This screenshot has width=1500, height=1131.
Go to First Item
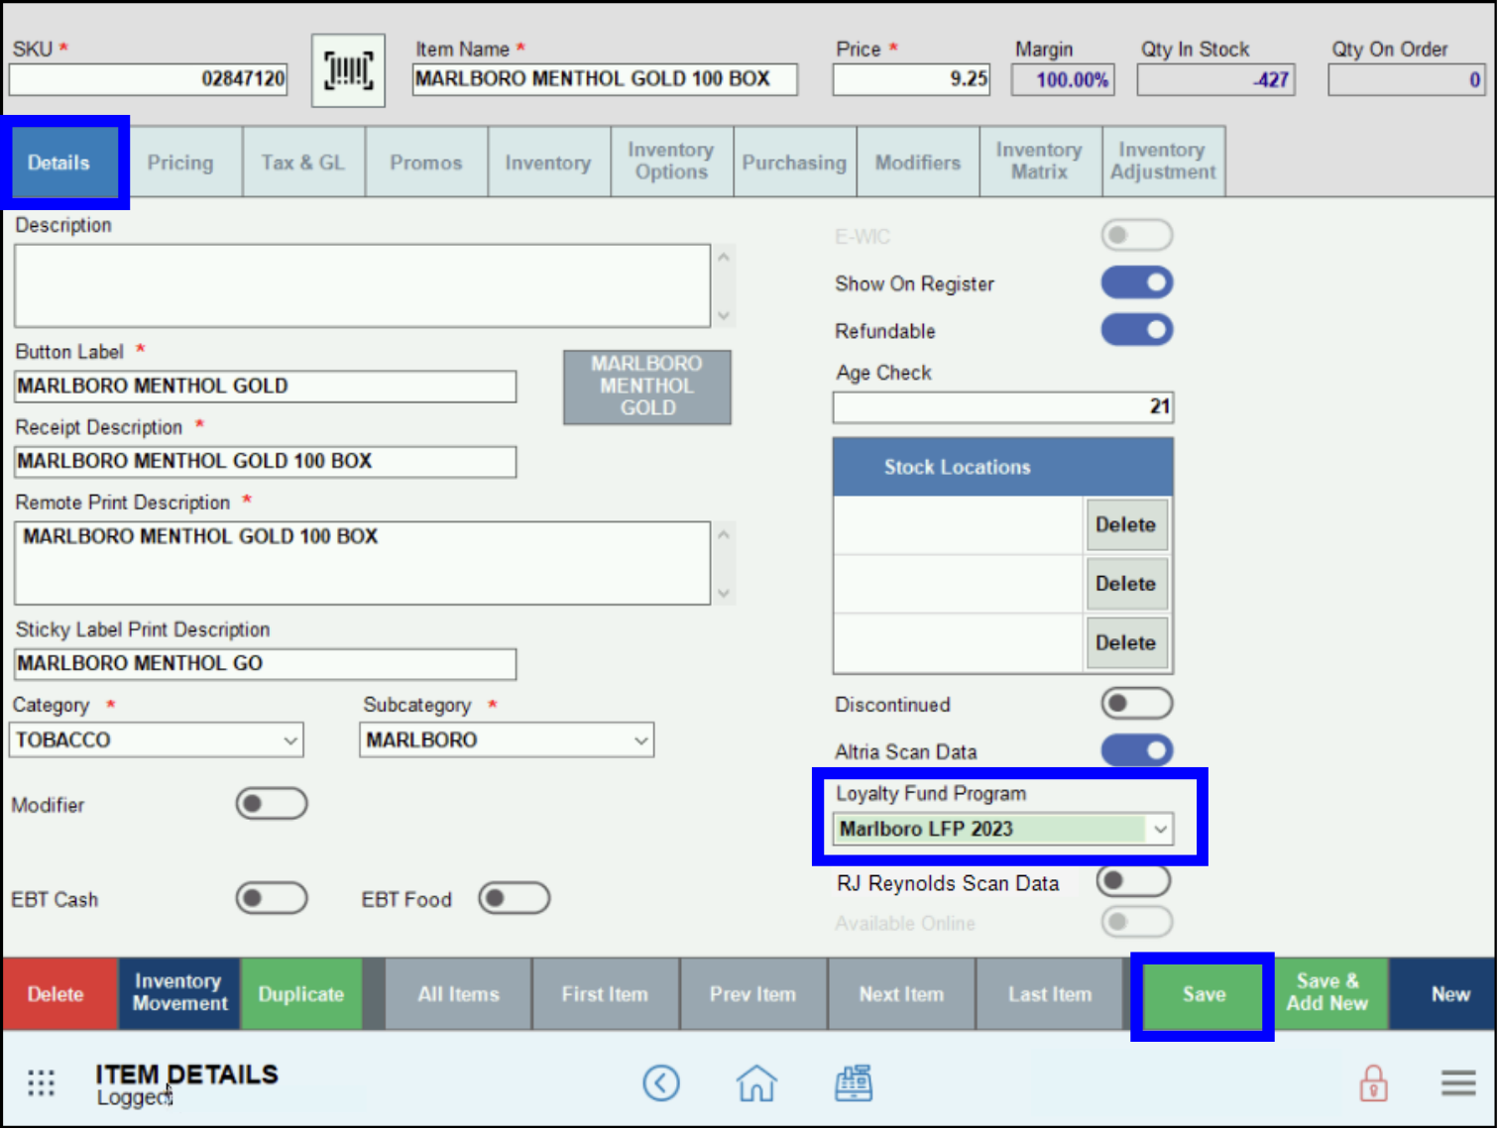[605, 994]
